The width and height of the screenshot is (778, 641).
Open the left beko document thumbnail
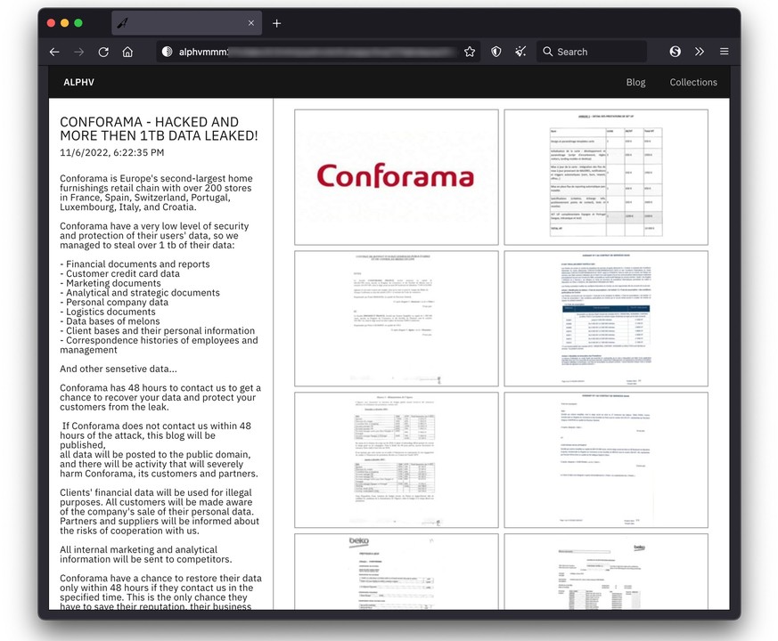click(x=397, y=572)
